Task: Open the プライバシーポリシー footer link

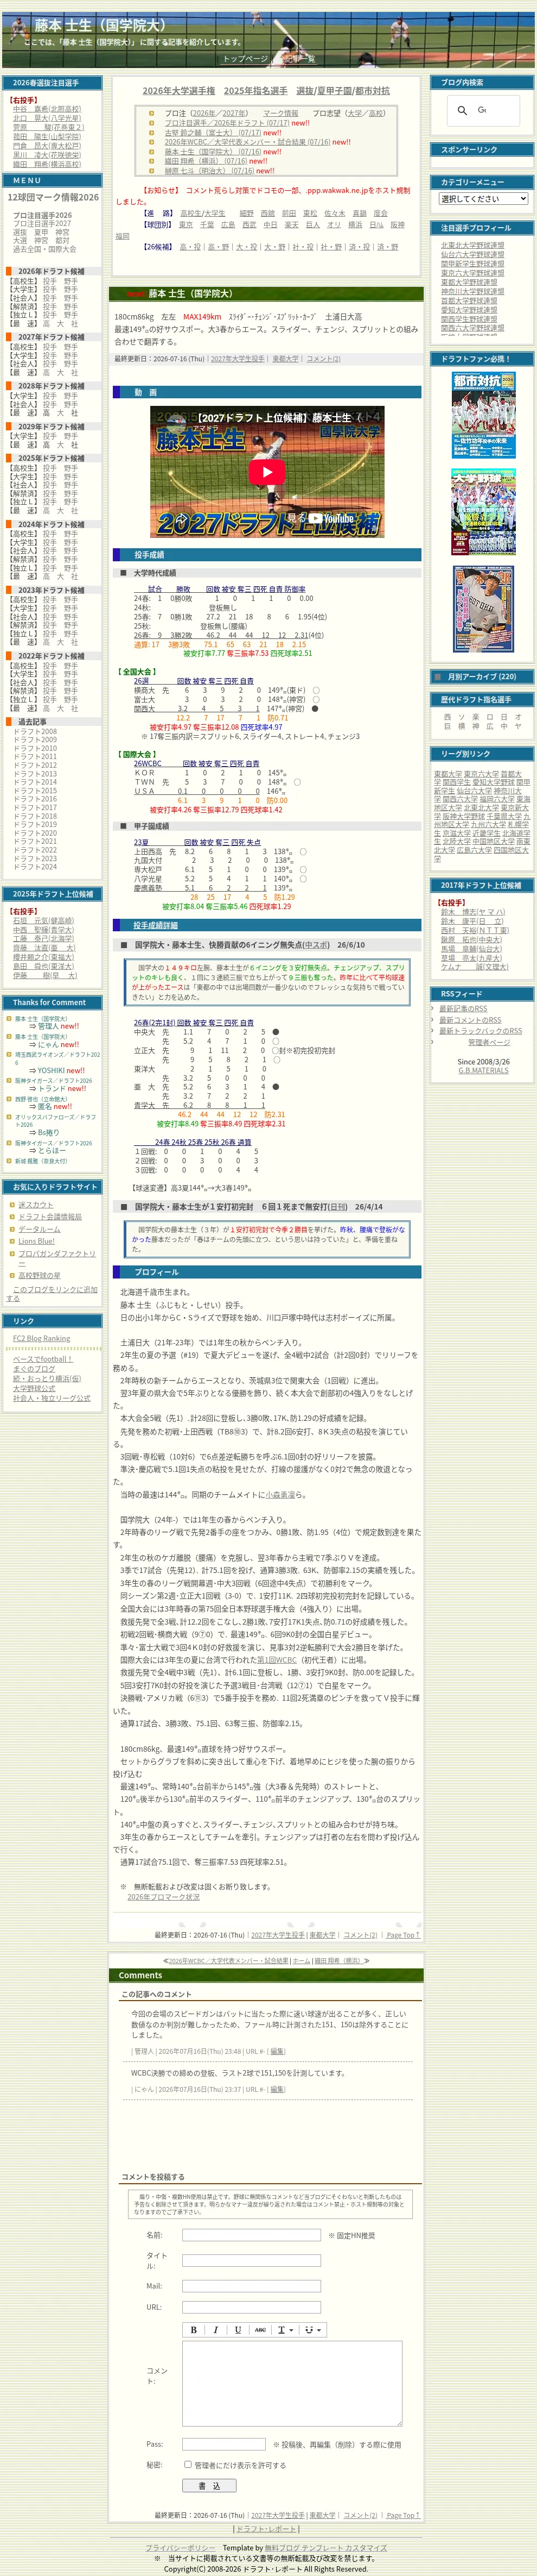Action: click(x=180, y=2548)
